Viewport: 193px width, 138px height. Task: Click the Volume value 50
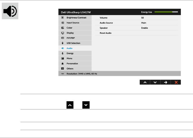pyautogui.click(x=142, y=18)
